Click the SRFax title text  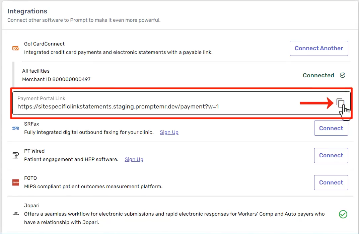pyautogui.click(x=31, y=124)
